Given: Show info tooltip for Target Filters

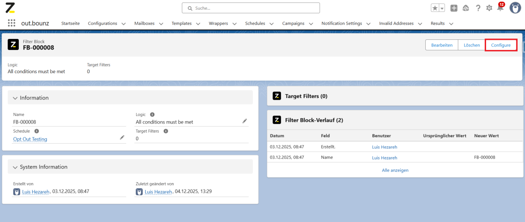Looking at the screenshot, I should coord(166,131).
